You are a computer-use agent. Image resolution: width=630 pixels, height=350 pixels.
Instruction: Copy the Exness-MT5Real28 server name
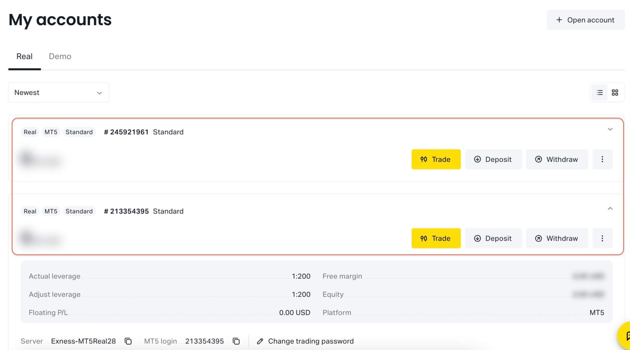pyautogui.click(x=128, y=341)
